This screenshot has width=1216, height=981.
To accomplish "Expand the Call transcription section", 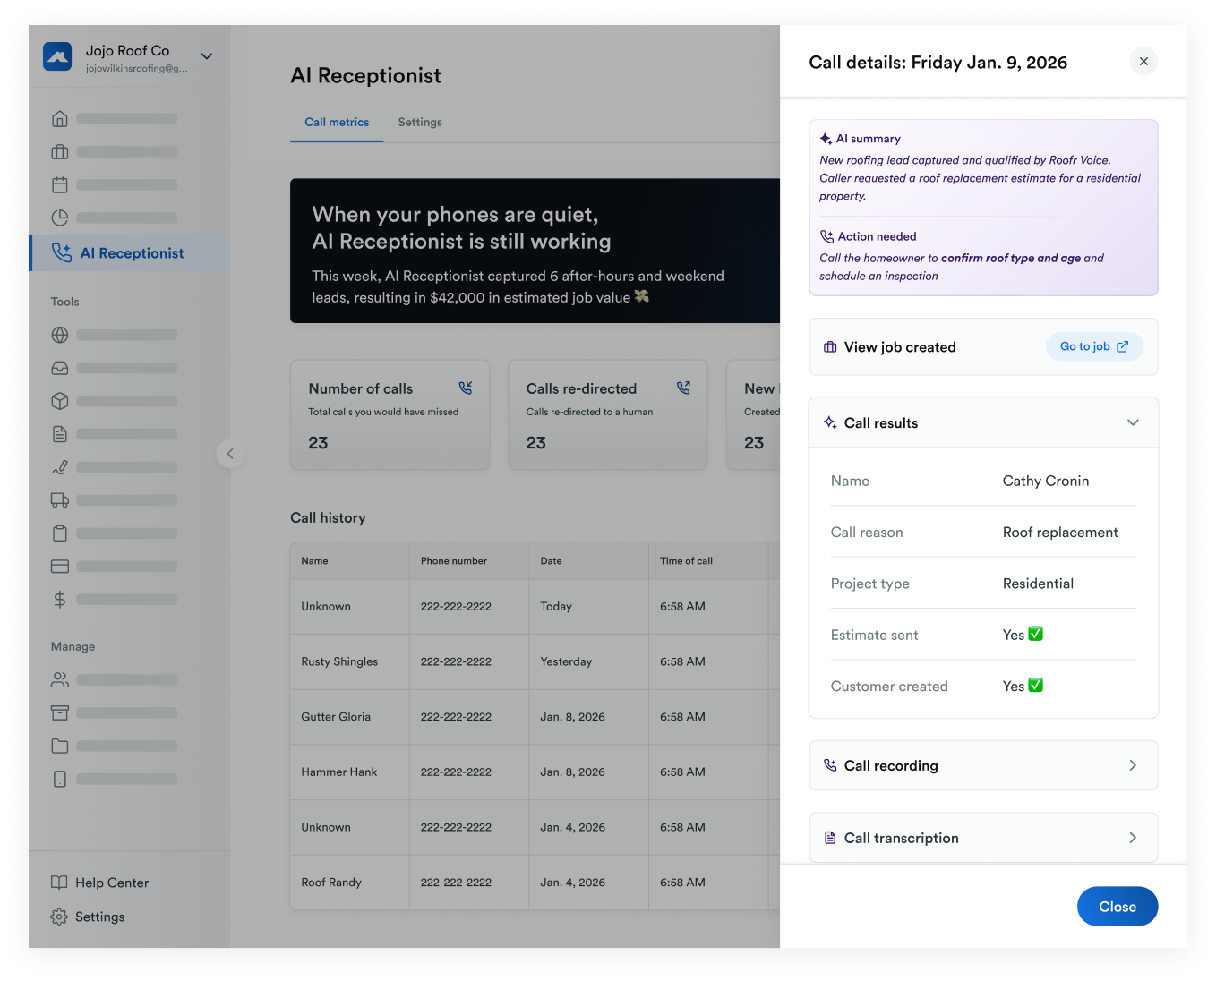I will tap(983, 838).
